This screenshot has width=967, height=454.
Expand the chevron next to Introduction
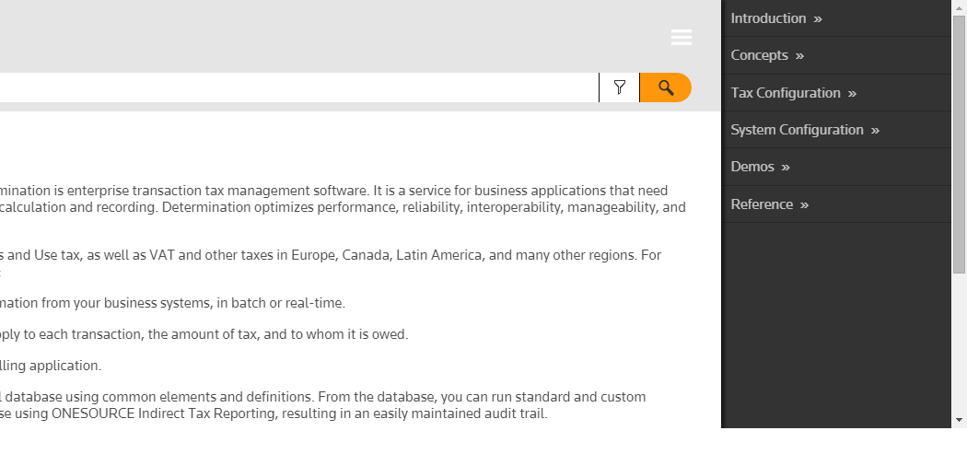818,19
